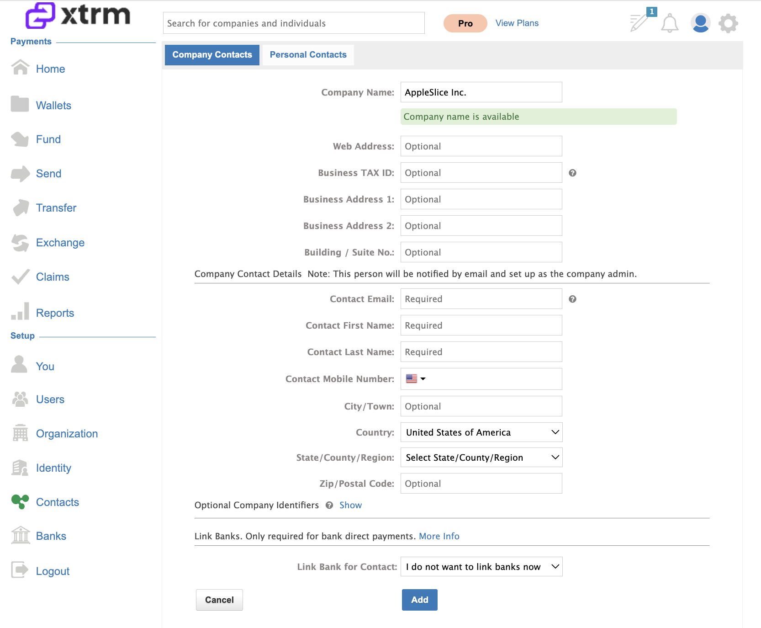This screenshot has width=761, height=628.
Task: Open Organization in the Setup menu
Action: pos(67,434)
